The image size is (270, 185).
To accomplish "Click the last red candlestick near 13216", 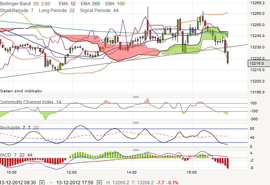I will (228, 58).
